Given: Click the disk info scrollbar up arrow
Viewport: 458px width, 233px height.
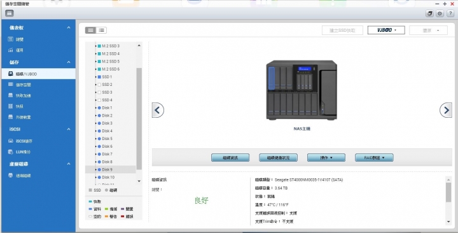Looking at the screenshot, I should tap(448, 180).
